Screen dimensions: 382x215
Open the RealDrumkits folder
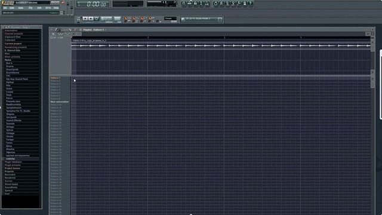(x=13, y=105)
